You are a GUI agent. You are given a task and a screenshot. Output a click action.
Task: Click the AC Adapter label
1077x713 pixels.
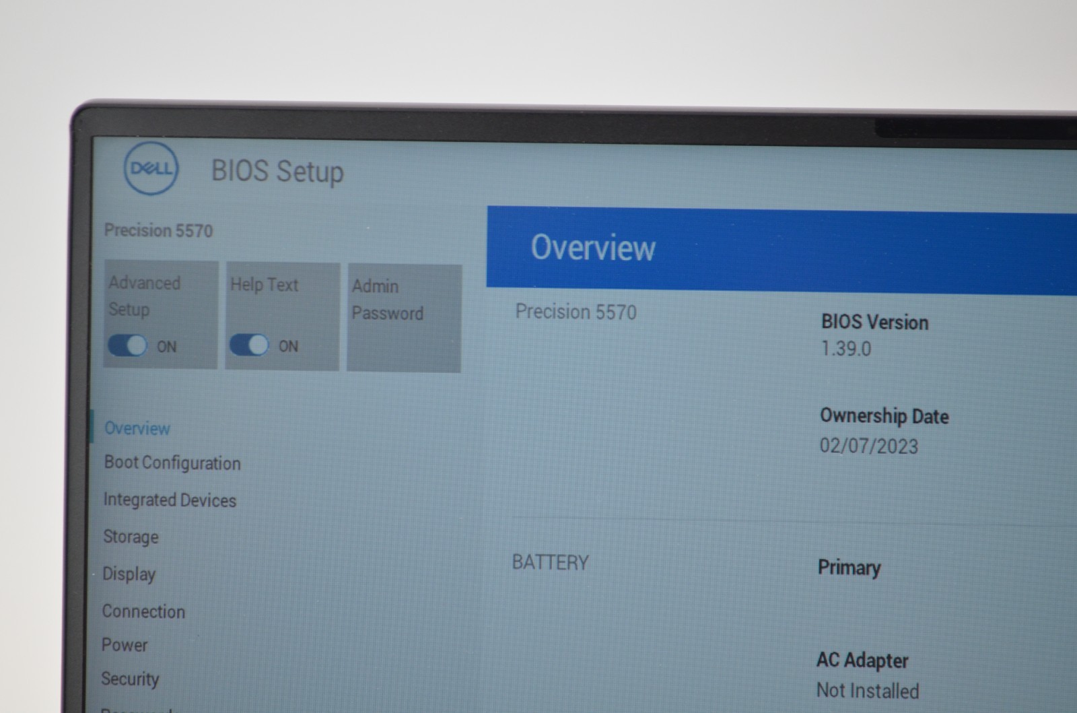862,660
